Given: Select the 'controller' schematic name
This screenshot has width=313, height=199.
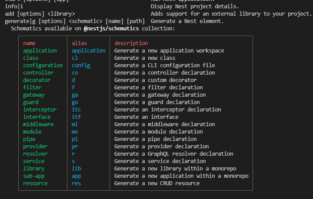Looking at the screenshot, I should click(x=38, y=73).
